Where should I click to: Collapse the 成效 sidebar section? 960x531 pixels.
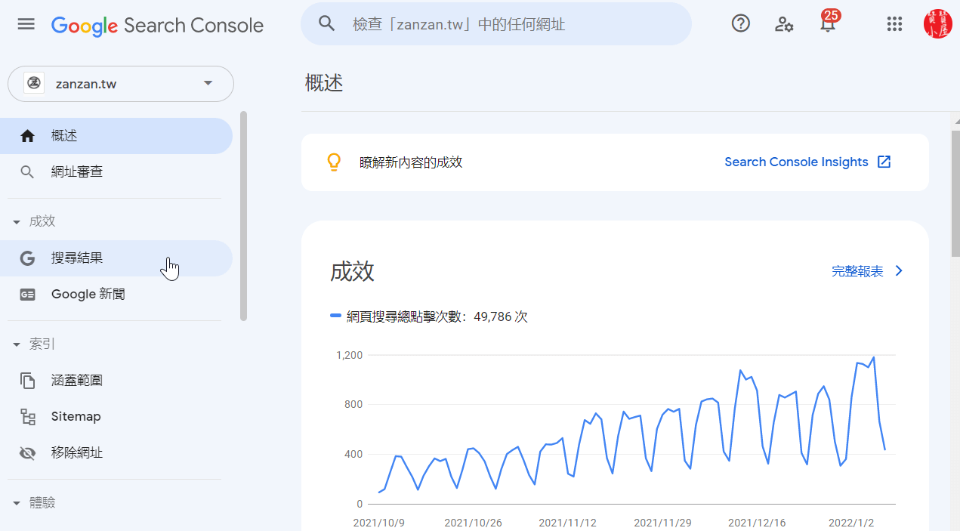tap(17, 222)
